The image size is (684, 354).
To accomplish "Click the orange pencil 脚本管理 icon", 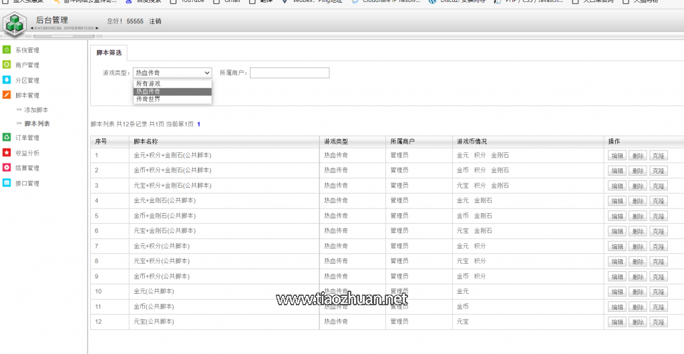I will pyautogui.click(x=7, y=96).
